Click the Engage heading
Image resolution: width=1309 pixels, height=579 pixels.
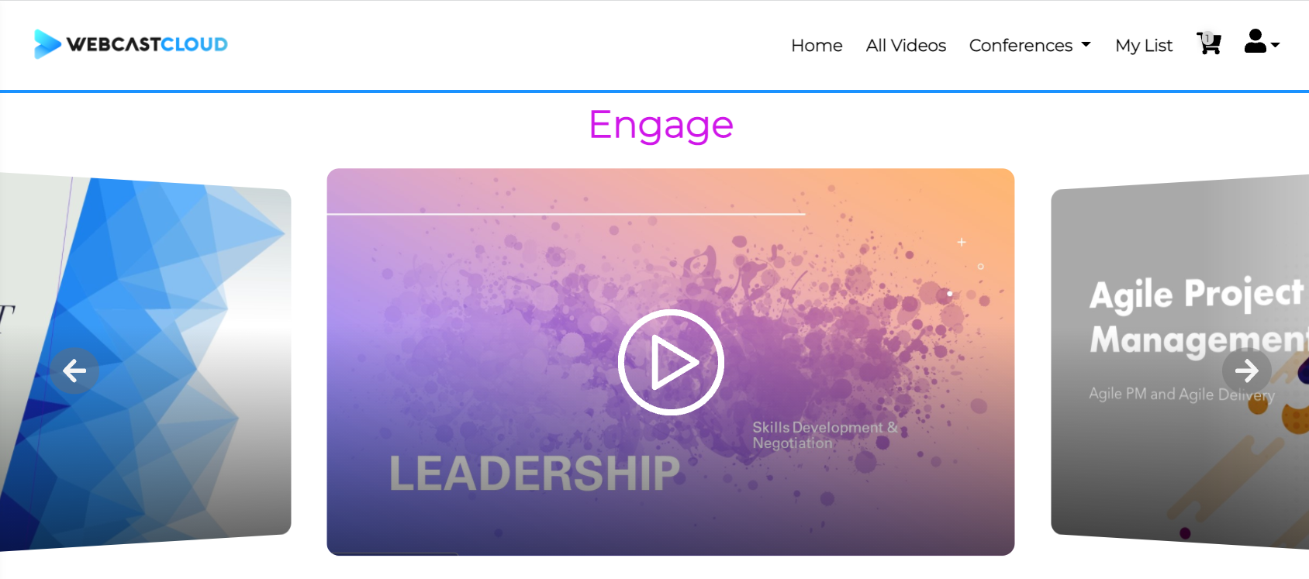point(661,125)
